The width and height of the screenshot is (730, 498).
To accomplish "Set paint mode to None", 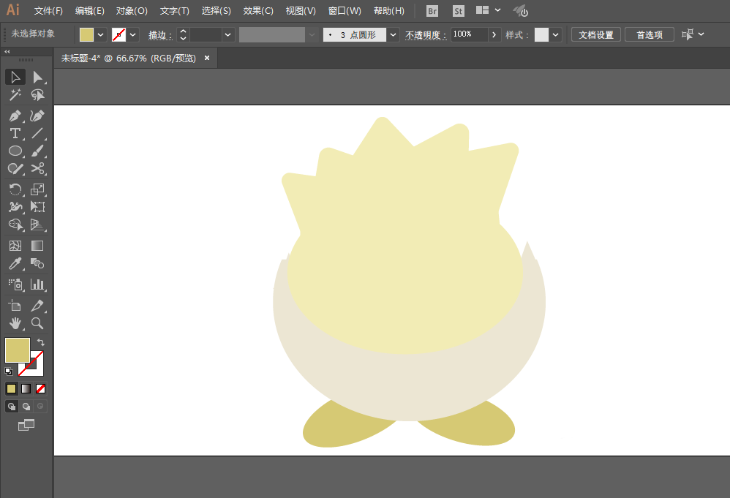I will (40, 388).
